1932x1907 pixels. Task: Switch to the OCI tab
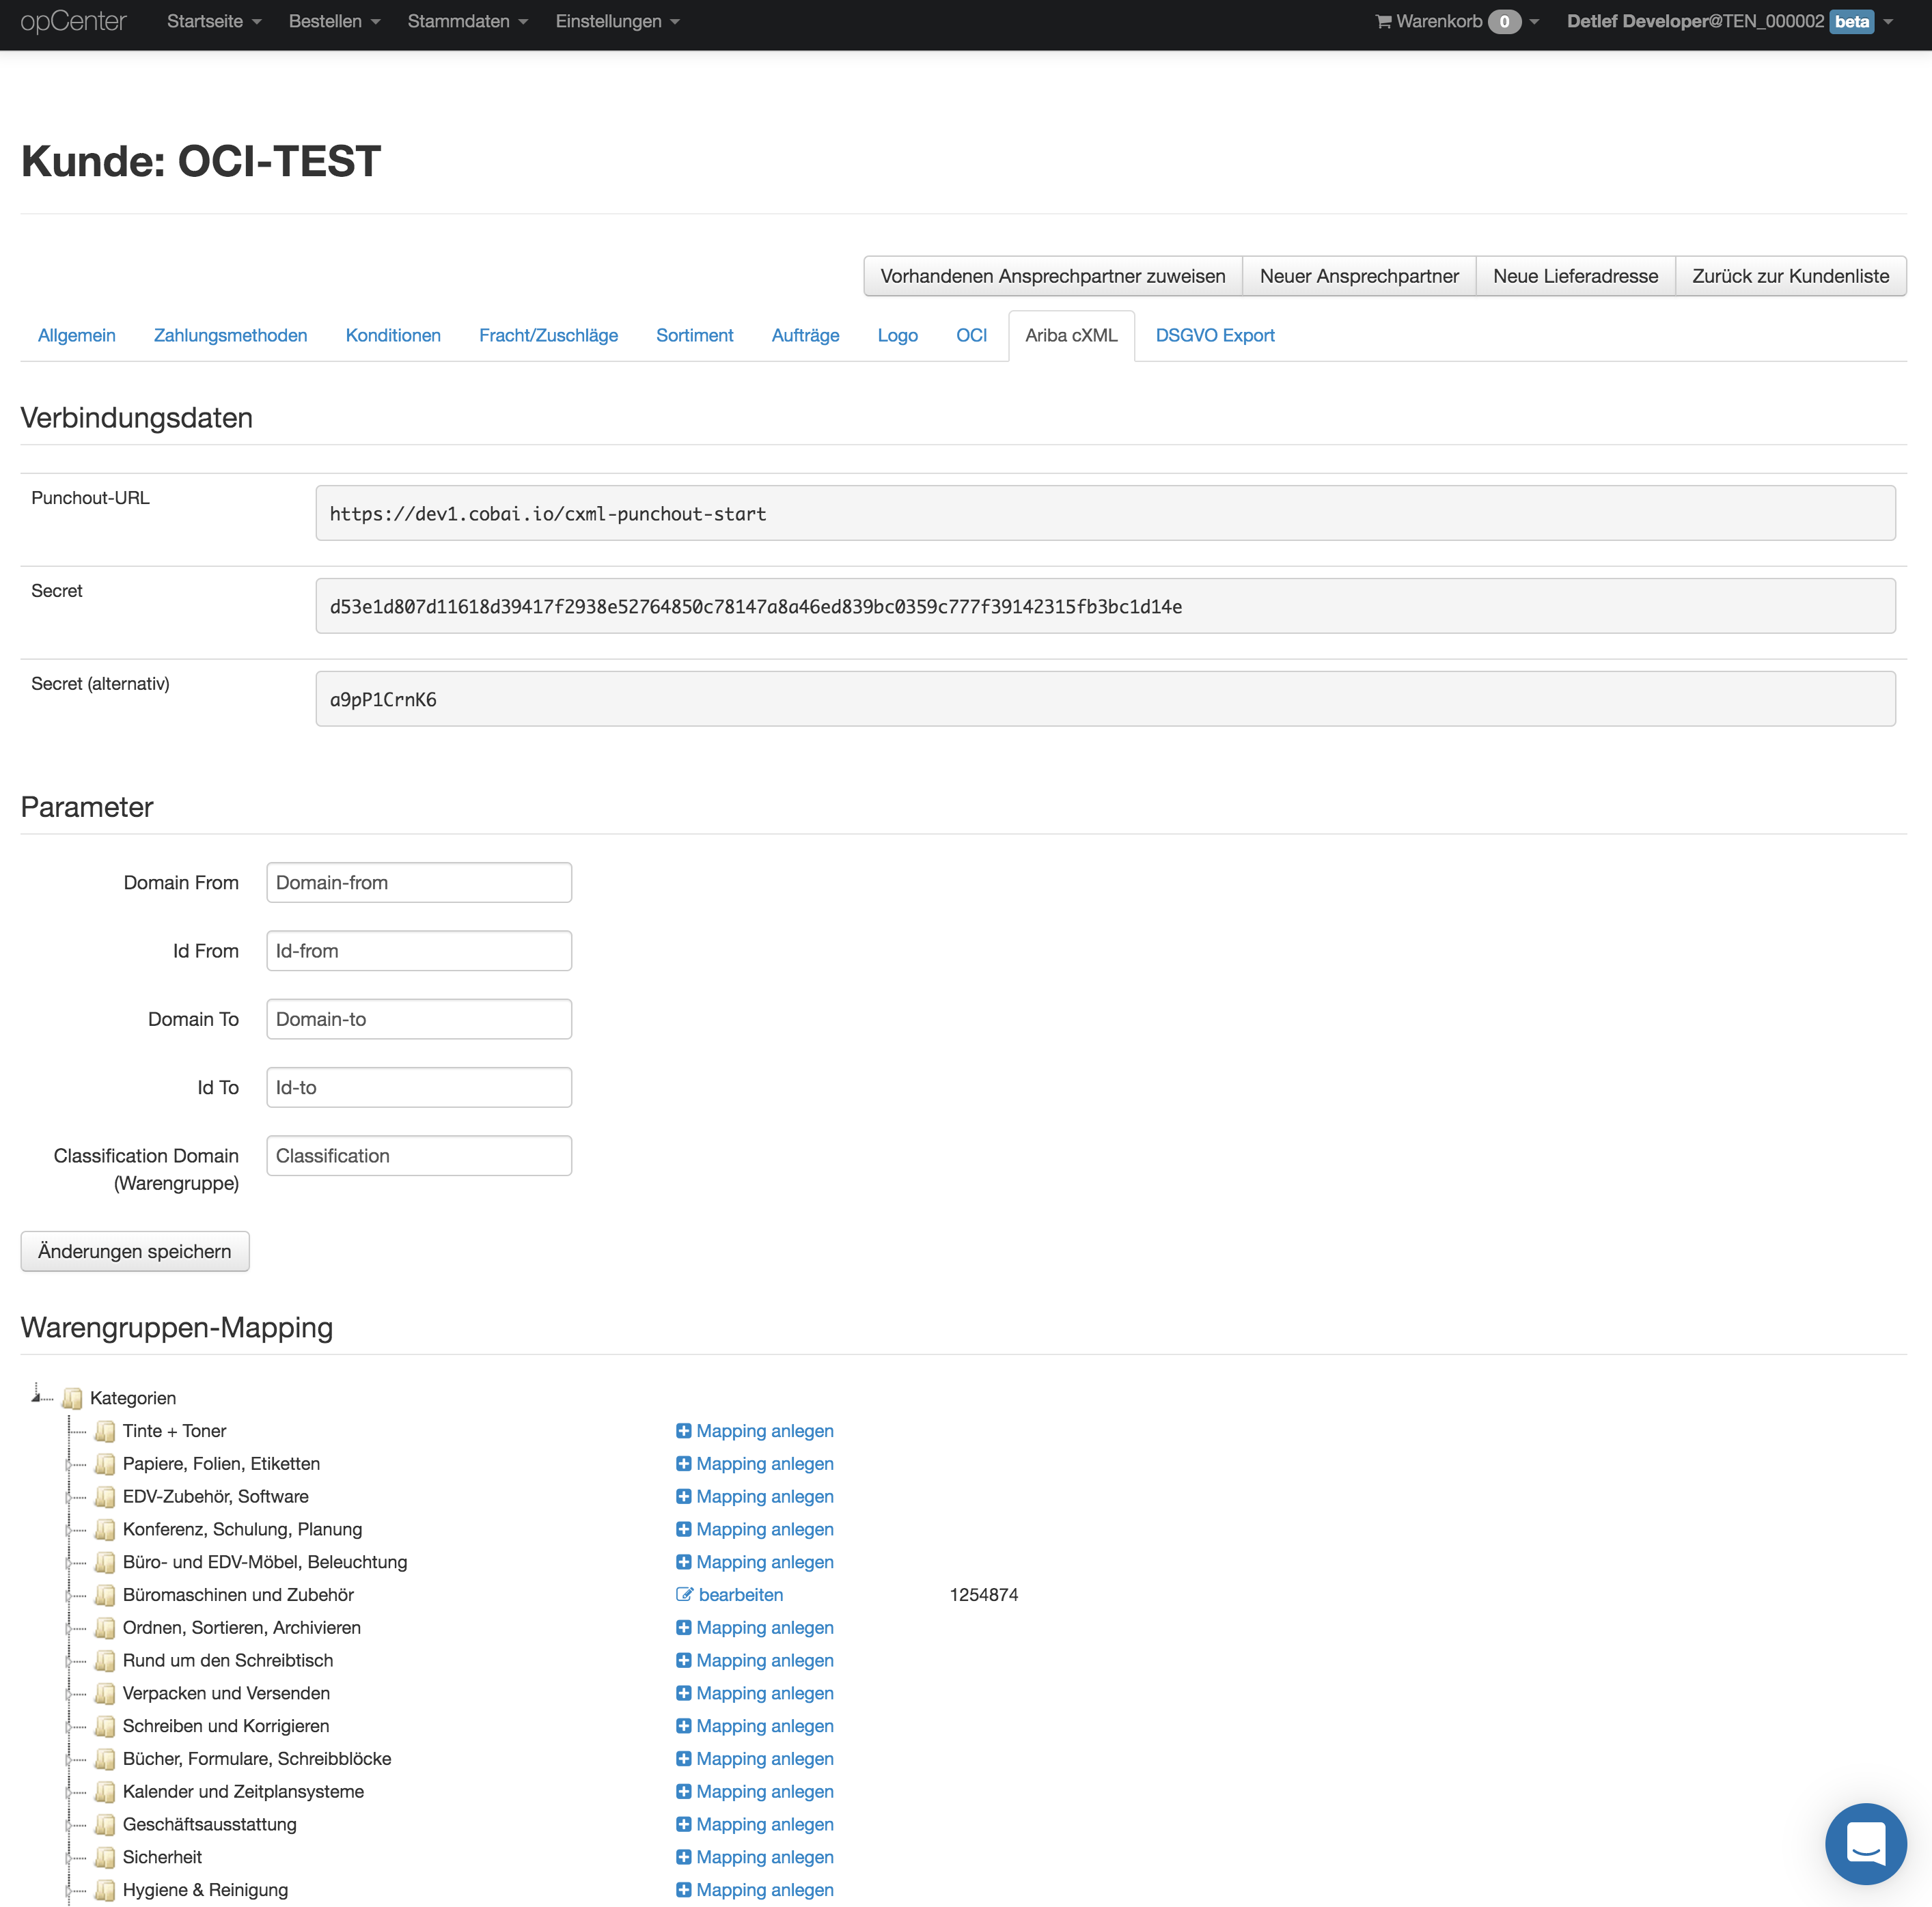point(971,335)
